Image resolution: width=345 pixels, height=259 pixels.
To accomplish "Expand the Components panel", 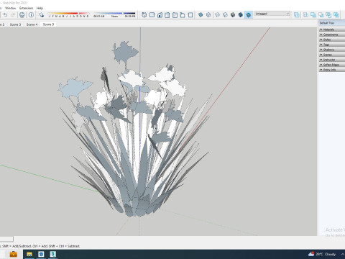I will click(x=332, y=35).
